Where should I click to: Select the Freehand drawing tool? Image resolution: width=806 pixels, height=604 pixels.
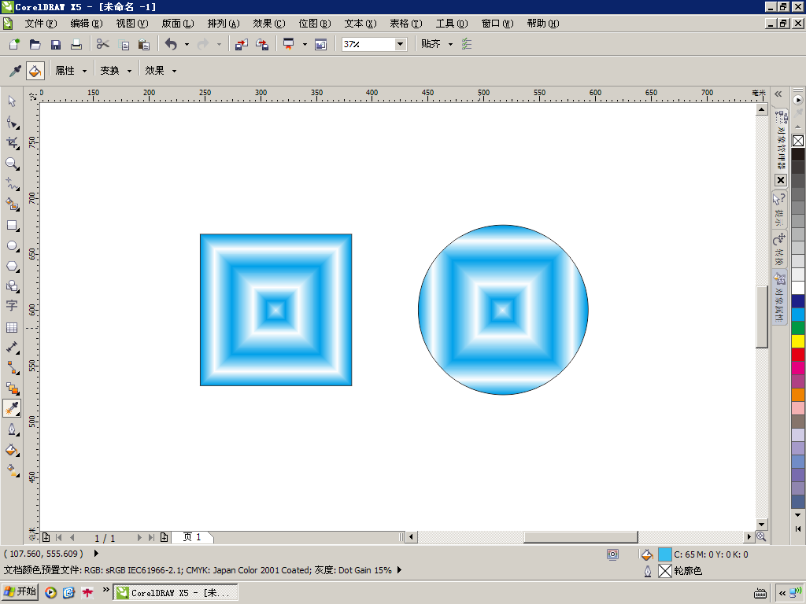point(12,184)
